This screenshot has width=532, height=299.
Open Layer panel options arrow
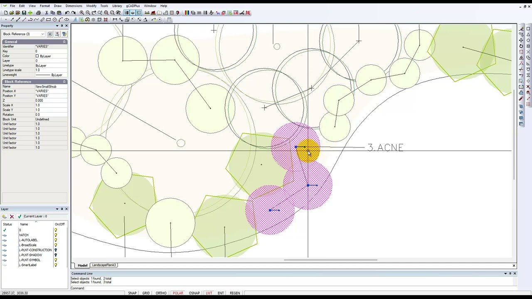click(57, 209)
